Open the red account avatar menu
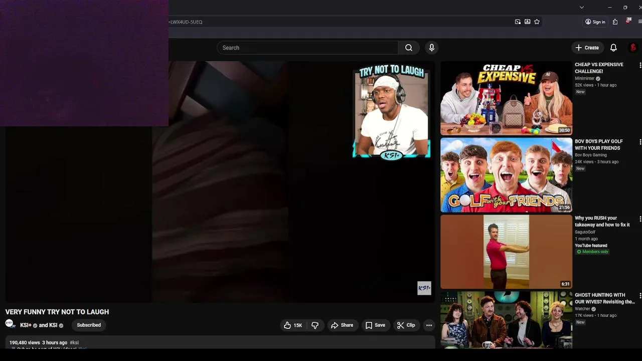The width and height of the screenshot is (642, 361). 633,48
